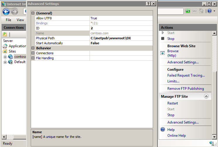
Task: Click the Connections pane scroll left arrow
Action: coord(4,137)
